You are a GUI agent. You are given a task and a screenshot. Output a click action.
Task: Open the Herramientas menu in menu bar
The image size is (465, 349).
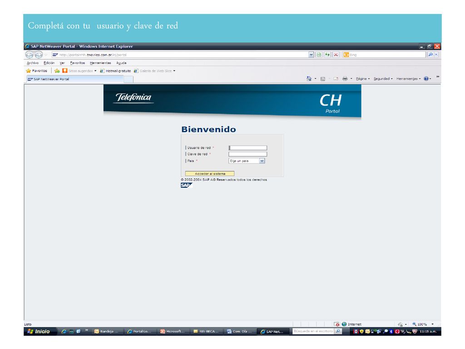click(100, 63)
